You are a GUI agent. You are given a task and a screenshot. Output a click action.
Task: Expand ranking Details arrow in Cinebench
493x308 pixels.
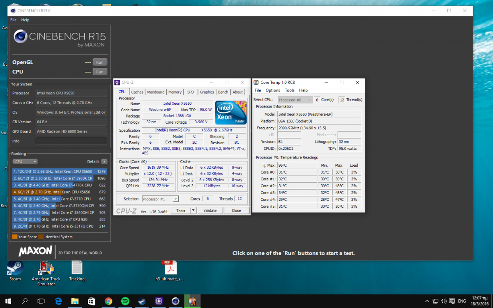(104, 162)
